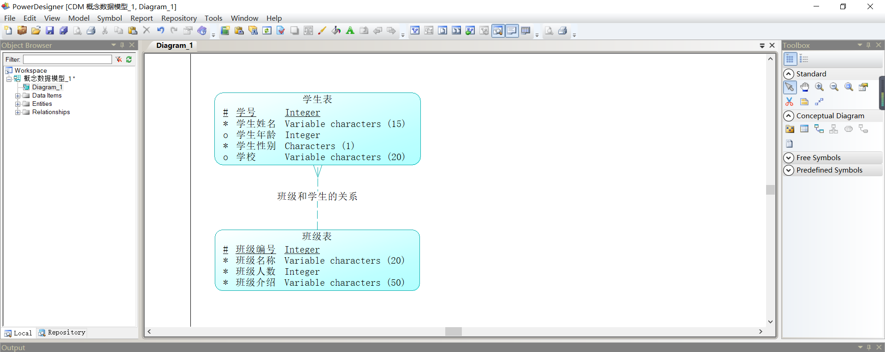Click the check model icon in toolbar
This screenshot has height=352, width=885.
click(x=281, y=31)
